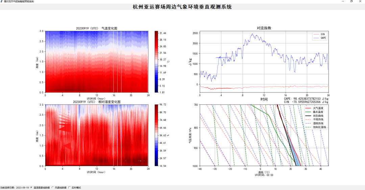Click the CAPE legend entry

pos(319,38)
